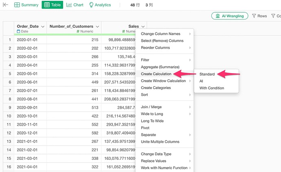Select row number 5 header
281x172 pixels.
point(9,74)
